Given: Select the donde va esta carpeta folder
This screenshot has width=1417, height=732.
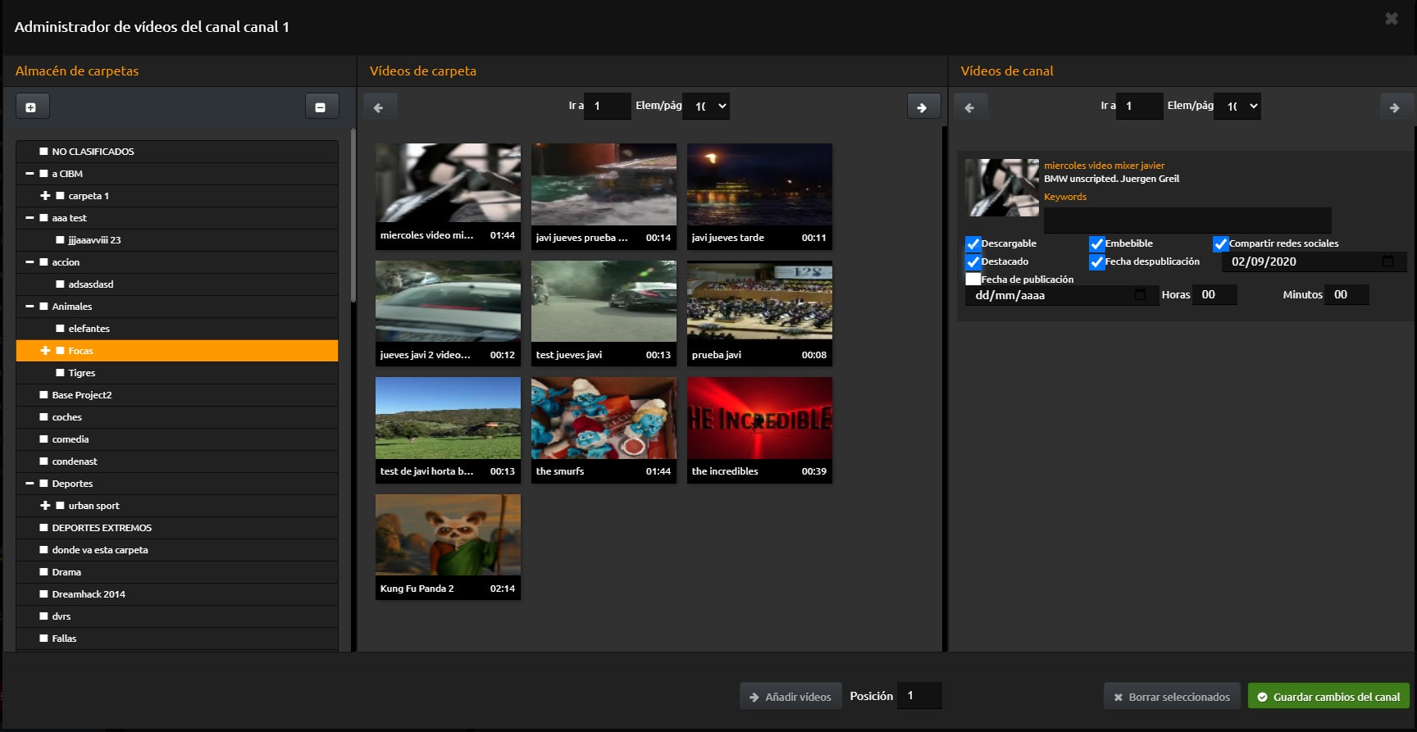Looking at the screenshot, I should coord(177,550).
